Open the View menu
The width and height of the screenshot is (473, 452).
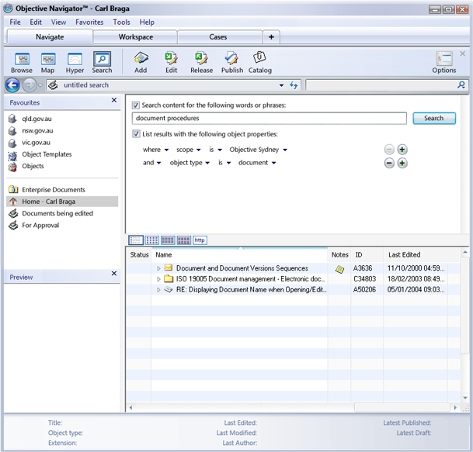[58, 22]
